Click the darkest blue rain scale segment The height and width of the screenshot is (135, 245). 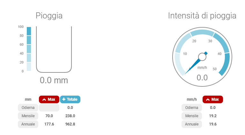29,31
